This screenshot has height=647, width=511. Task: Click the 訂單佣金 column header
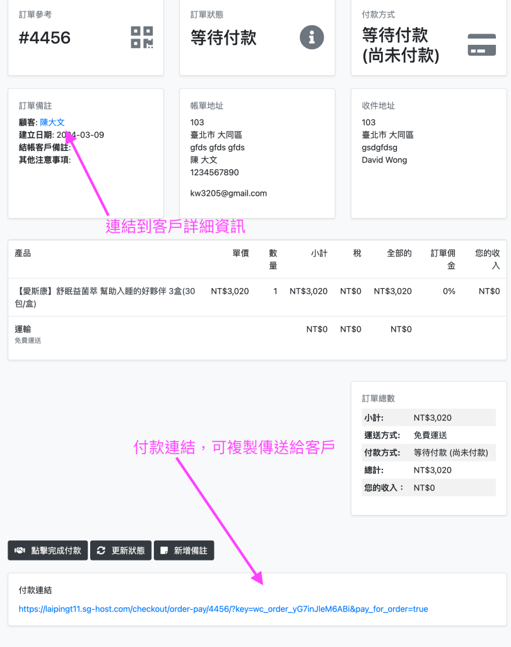(443, 259)
